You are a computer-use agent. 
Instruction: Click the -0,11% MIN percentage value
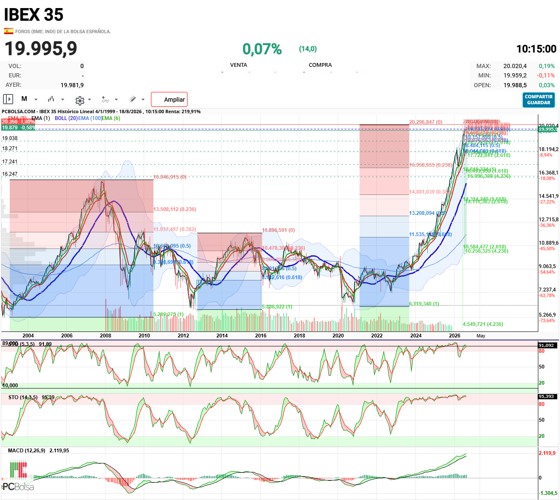(x=546, y=75)
